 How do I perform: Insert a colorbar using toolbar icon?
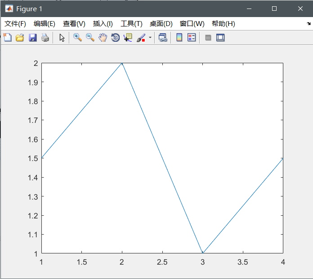(x=179, y=37)
